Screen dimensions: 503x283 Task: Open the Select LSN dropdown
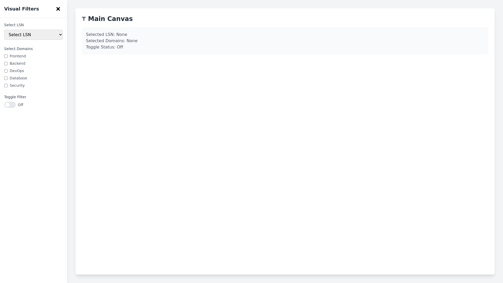[x=33, y=35]
